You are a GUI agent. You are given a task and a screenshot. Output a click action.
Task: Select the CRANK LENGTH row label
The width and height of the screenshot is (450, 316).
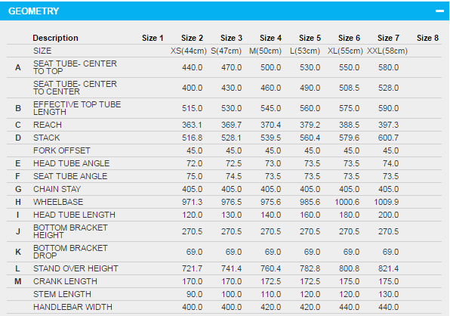coord(65,281)
